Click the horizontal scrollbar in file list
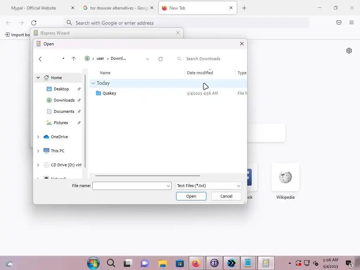 click(147, 176)
